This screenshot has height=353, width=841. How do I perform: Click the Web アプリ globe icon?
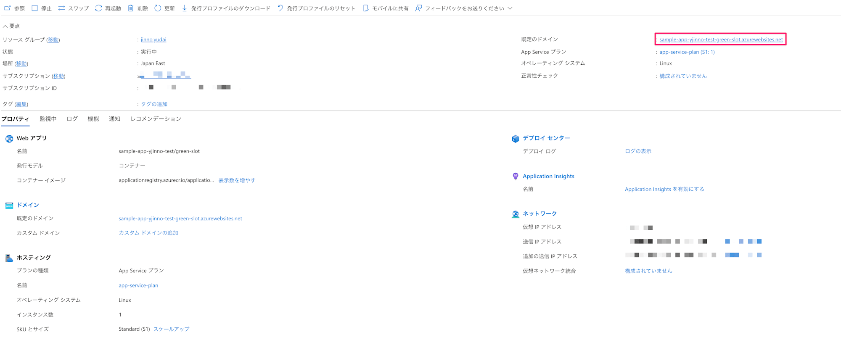[x=9, y=138]
